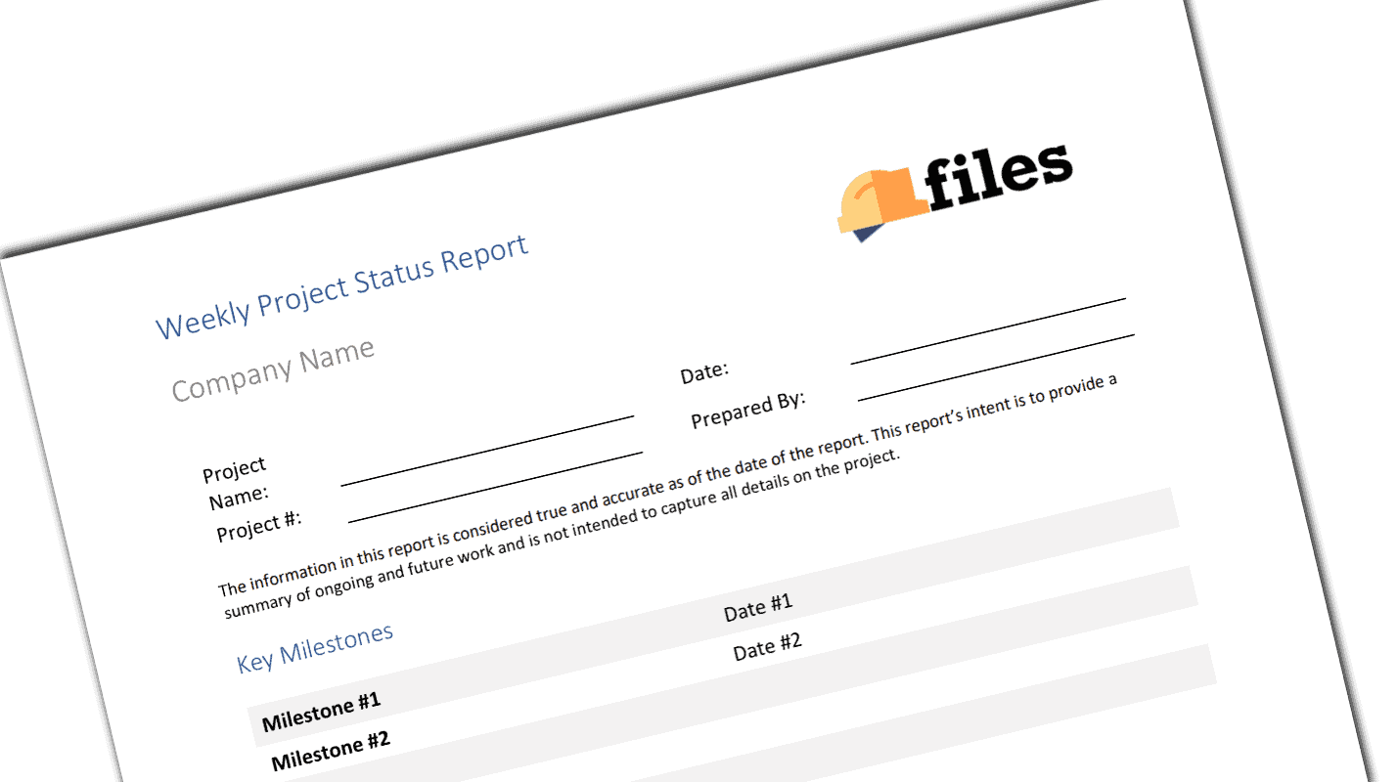Click the blank line beside Project Name:
This screenshot has height=782, width=1398.
click(487, 450)
